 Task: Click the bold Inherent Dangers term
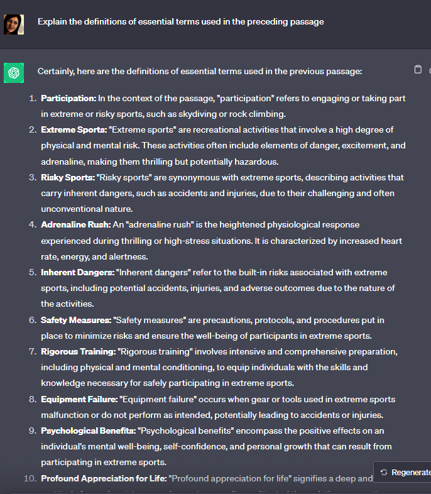[77, 272]
